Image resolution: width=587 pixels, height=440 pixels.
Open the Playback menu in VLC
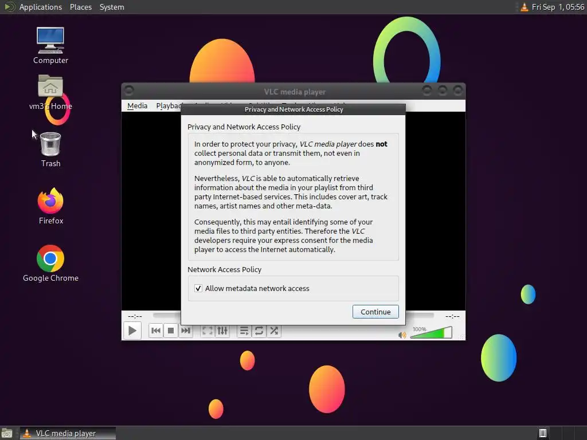(x=169, y=106)
